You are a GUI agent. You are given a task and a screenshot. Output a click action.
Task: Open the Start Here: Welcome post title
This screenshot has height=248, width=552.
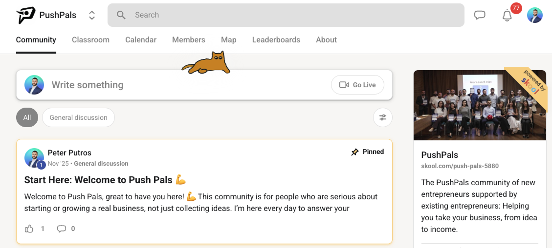(x=105, y=180)
